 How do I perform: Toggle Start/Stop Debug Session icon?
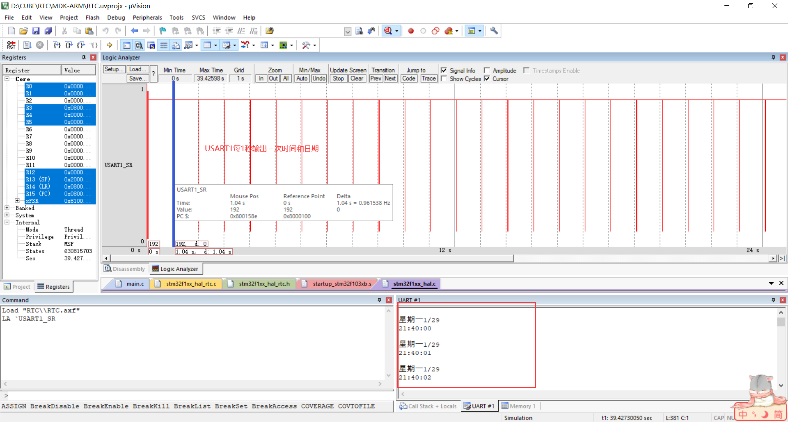pyautogui.click(x=388, y=31)
